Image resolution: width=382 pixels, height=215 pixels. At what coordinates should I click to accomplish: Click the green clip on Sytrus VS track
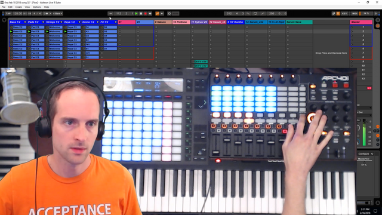201,62
